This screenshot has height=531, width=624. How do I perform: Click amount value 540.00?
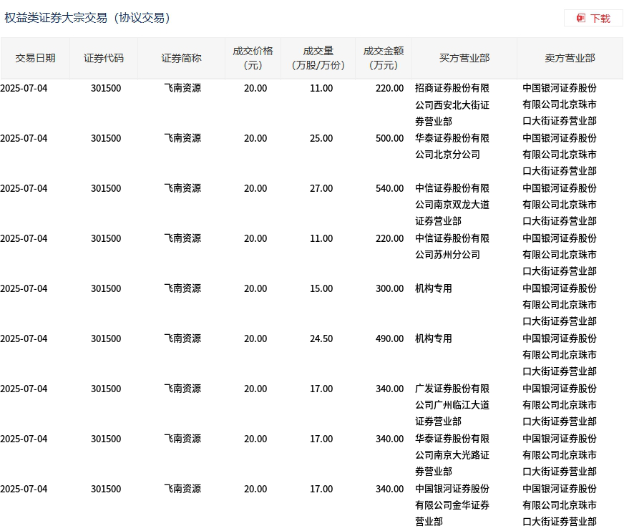click(389, 189)
